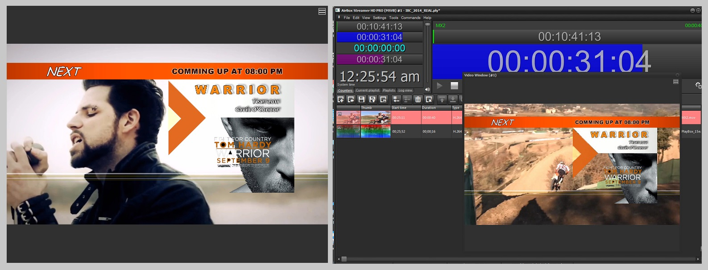Stop playback with the Stop button
Screen dimensions: 708x270
[x=454, y=86]
